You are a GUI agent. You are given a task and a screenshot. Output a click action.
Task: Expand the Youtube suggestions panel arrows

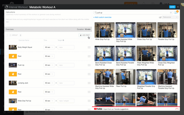(x=177, y=109)
